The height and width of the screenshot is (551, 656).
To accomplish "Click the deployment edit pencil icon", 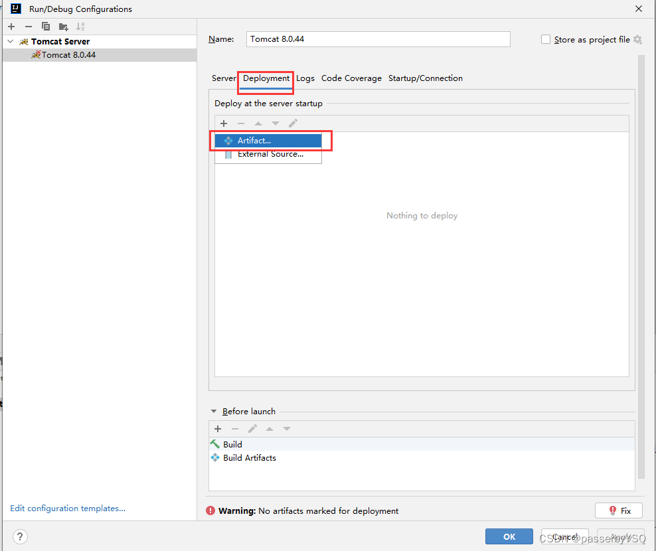I will coord(293,123).
